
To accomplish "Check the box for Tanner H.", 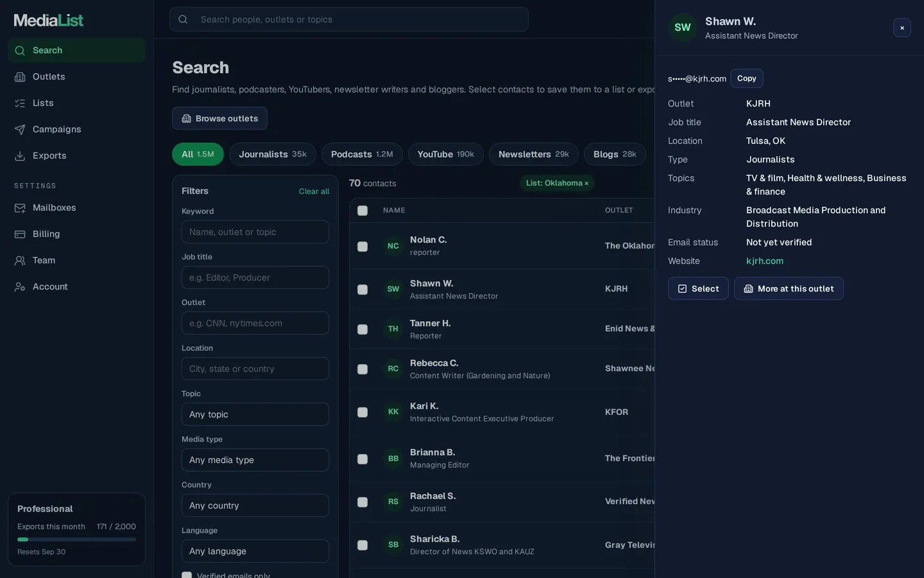I will [x=363, y=329].
